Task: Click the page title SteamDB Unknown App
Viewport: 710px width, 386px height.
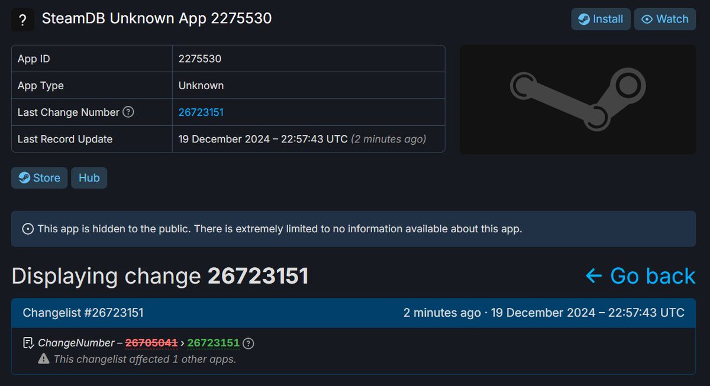Action: (157, 19)
